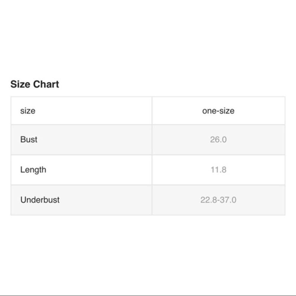Click empty space below the size table

(148, 255)
